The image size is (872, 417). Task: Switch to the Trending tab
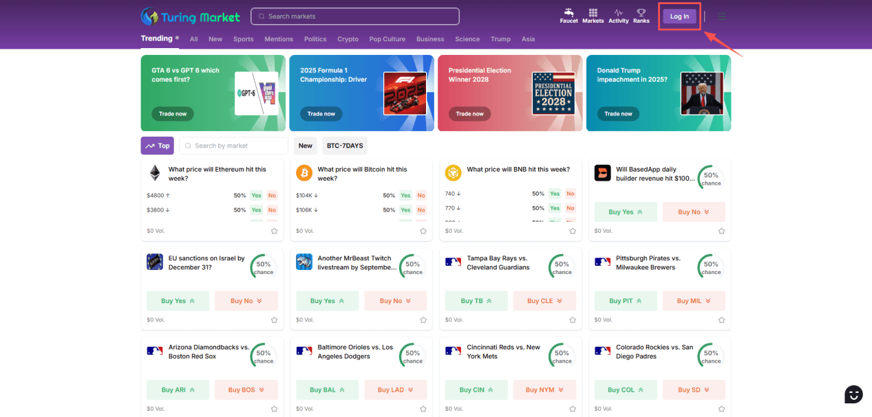157,38
